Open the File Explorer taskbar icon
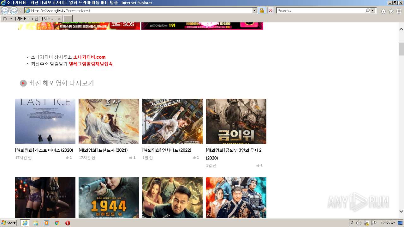 (36, 223)
